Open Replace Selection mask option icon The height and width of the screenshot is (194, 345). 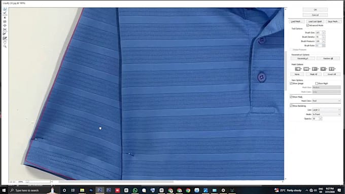click(x=298, y=69)
